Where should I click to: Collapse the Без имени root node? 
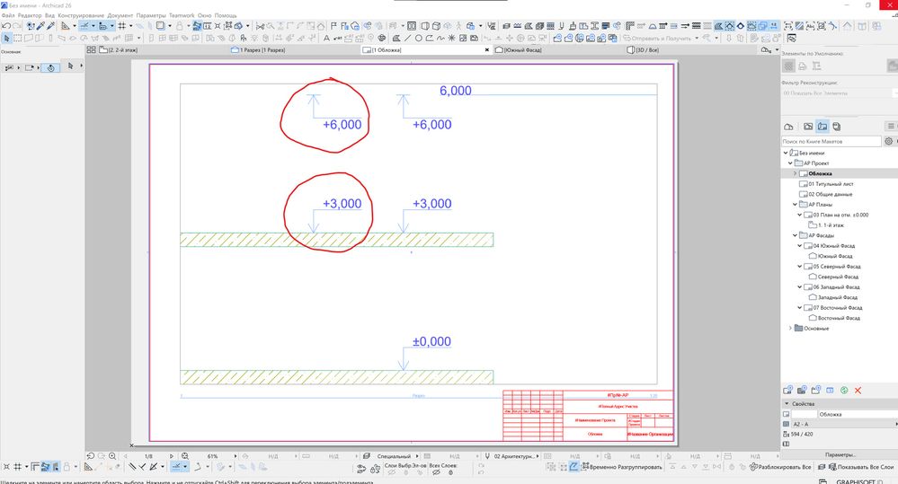pos(786,153)
